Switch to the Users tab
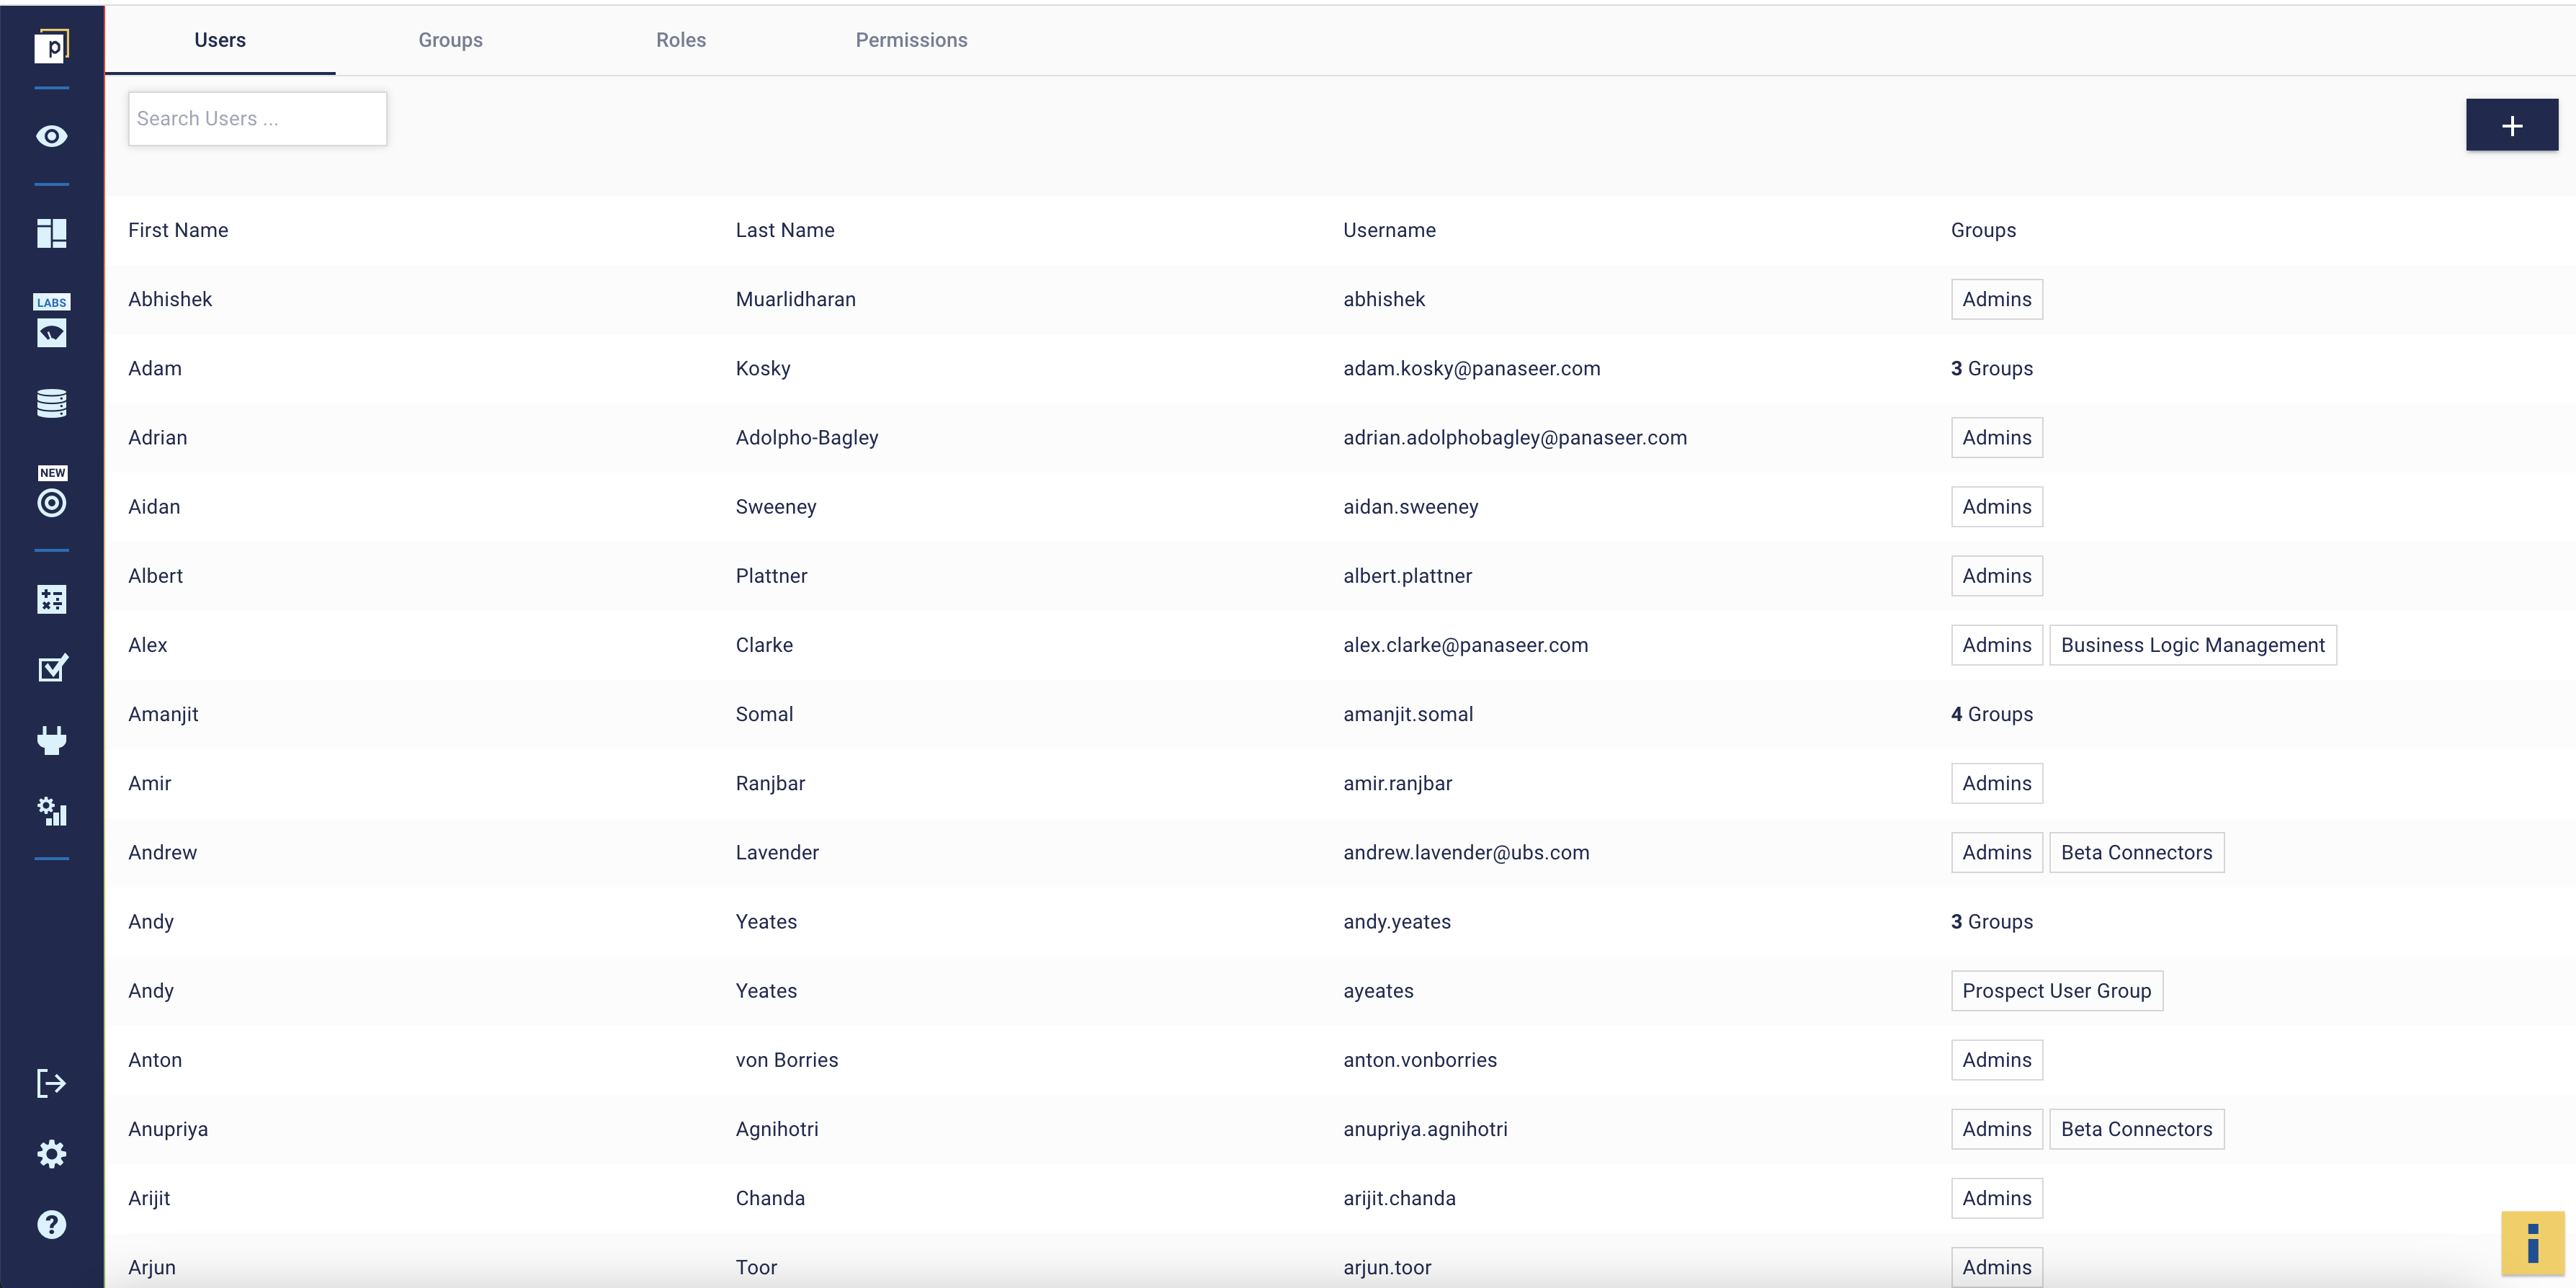 point(220,40)
